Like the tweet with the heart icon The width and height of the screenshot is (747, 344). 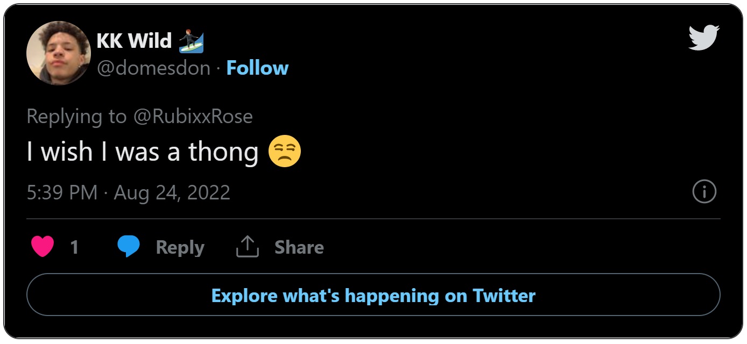[43, 247]
